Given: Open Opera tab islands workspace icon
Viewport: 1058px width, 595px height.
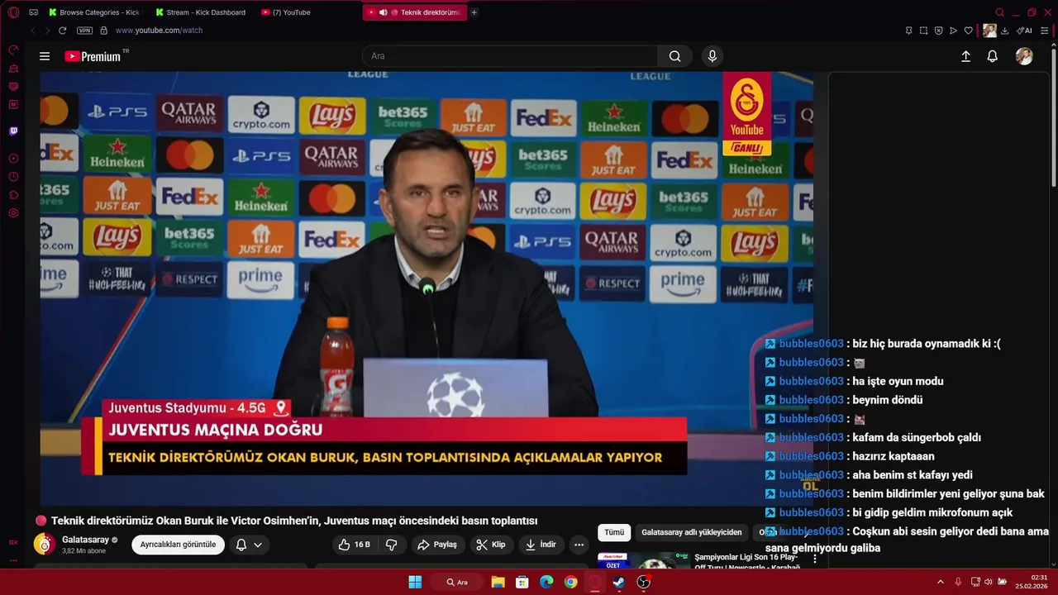Looking at the screenshot, I should pyautogui.click(x=34, y=12).
